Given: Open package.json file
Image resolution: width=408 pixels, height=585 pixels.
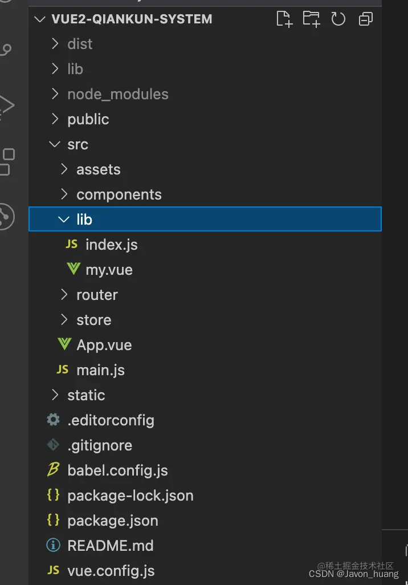Looking at the screenshot, I should (x=112, y=521).
